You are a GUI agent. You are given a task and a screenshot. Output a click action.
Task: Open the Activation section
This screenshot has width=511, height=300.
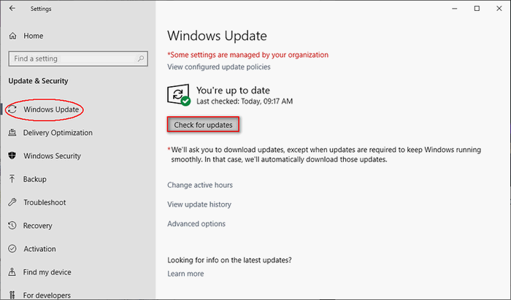39,249
